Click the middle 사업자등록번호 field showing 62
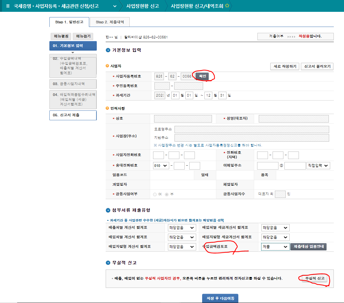Viewport: 344px width, 303px height. pos(172,76)
